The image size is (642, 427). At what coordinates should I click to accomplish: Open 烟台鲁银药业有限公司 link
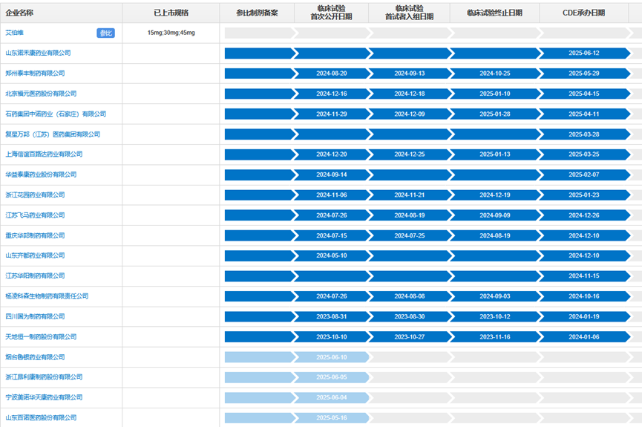[x=35, y=357]
